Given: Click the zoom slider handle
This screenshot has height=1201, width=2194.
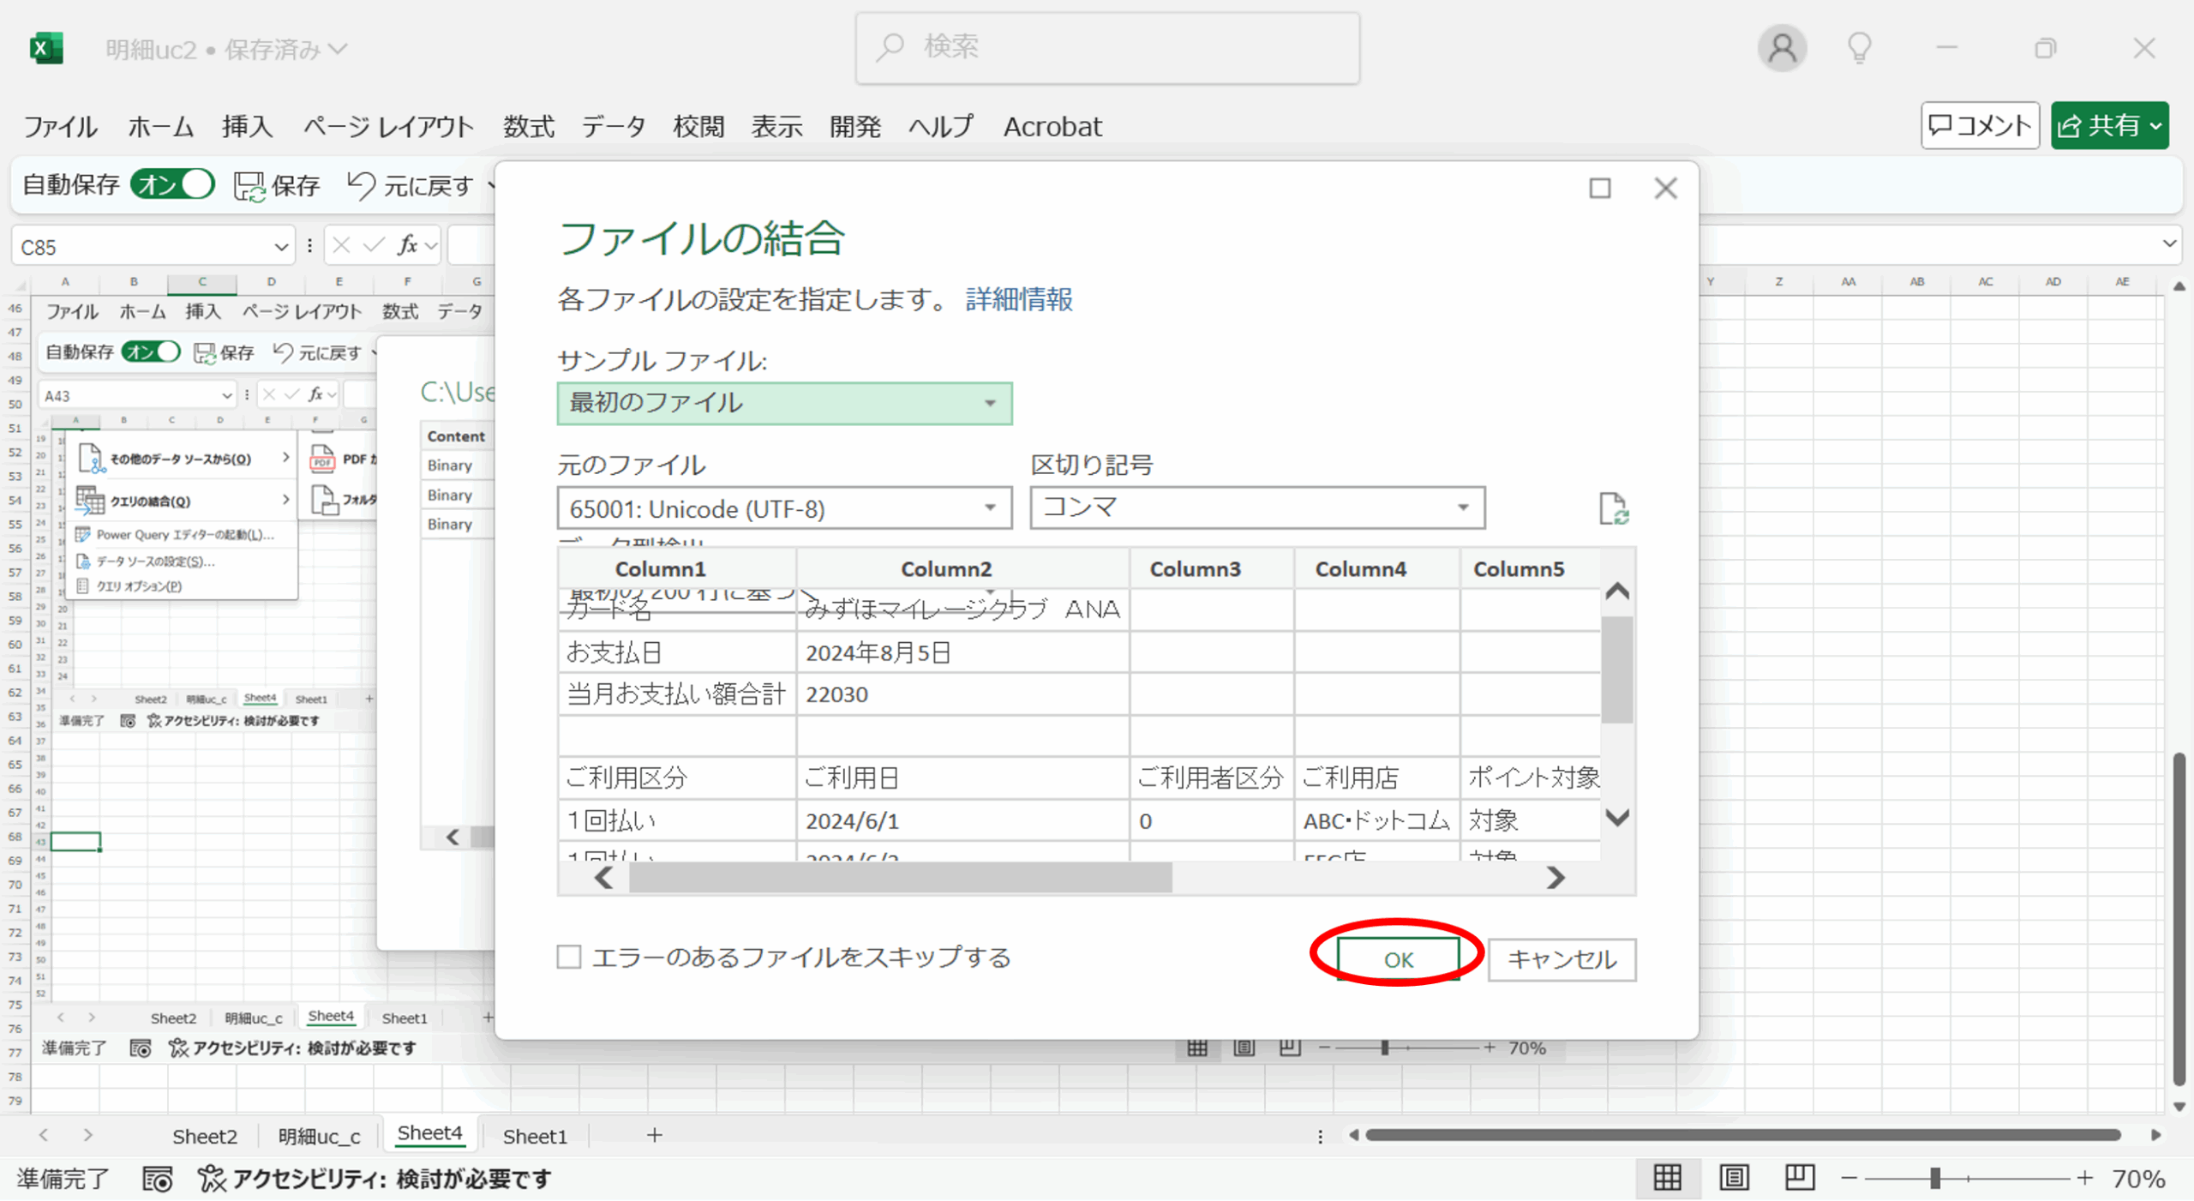Looking at the screenshot, I should pos(1934,1179).
